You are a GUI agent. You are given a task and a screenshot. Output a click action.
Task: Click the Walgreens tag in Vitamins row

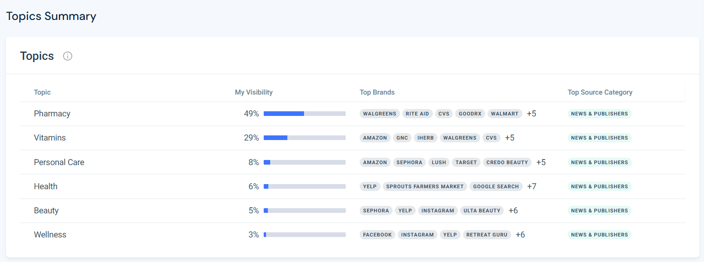coord(460,138)
